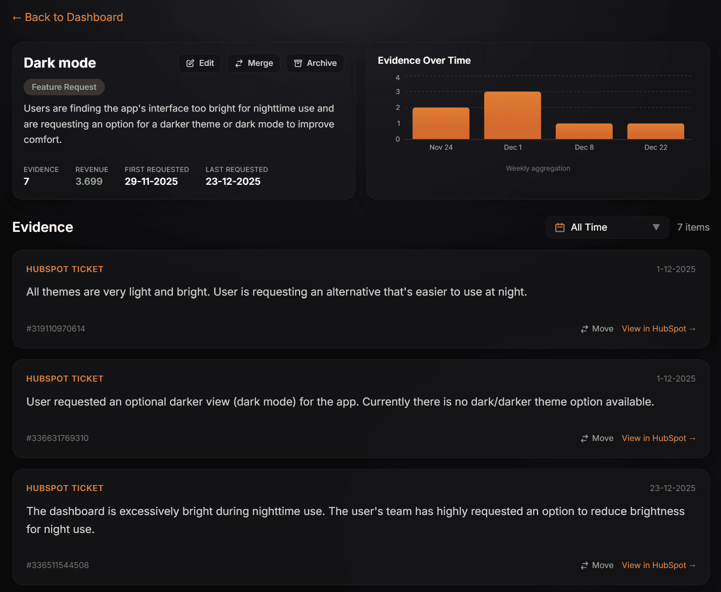Click the calendar icon in the All Time filter
Screen dimensions: 721x592
click(x=560, y=227)
